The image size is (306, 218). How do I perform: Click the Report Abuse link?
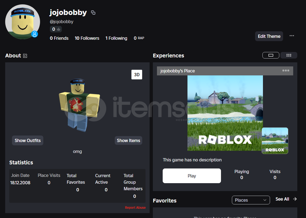pyautogui.click(x=135, y=208)
